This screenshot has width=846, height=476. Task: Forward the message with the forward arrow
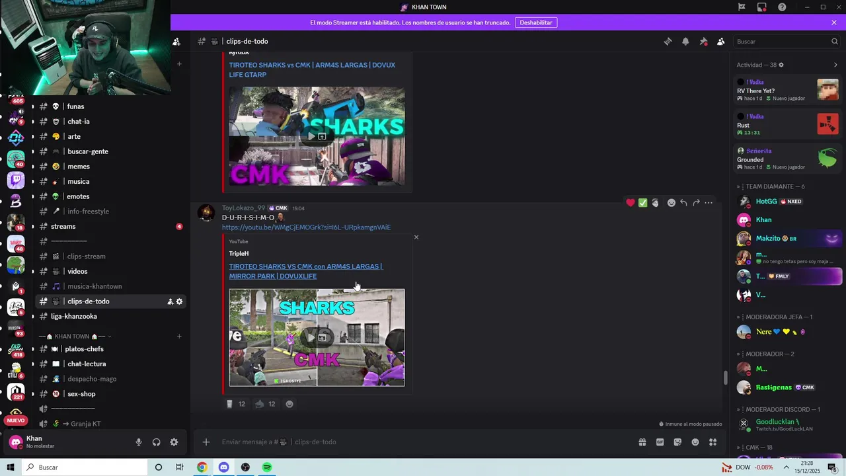696,202
